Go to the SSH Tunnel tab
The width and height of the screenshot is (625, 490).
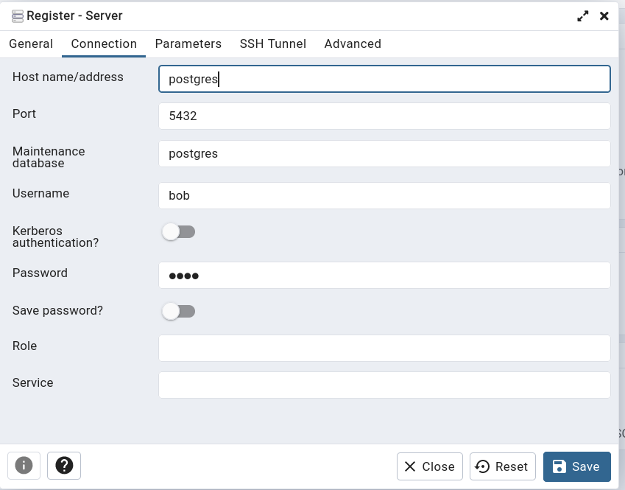pyautogui.click(x=272, y=43)
